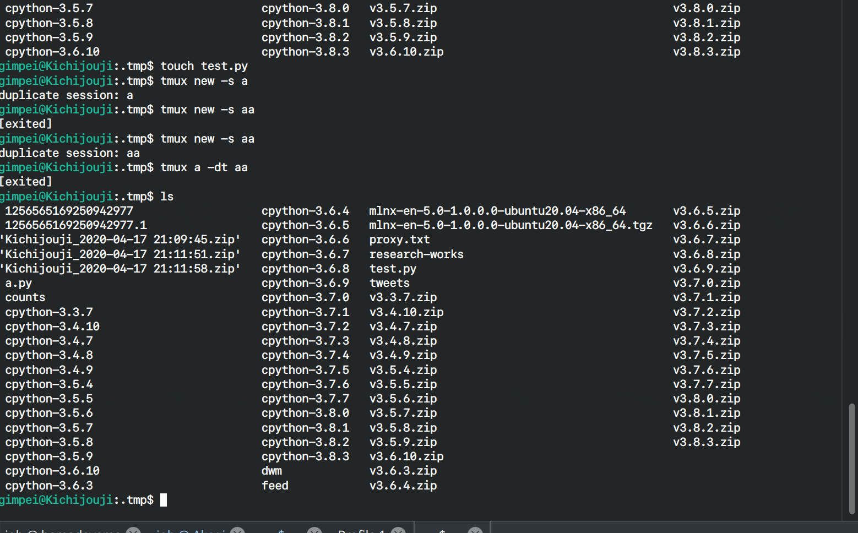Viewport: 858px width, 533px height.
Task: Click the cpython-3.7.3 entry
Action: tap(306, 341)
